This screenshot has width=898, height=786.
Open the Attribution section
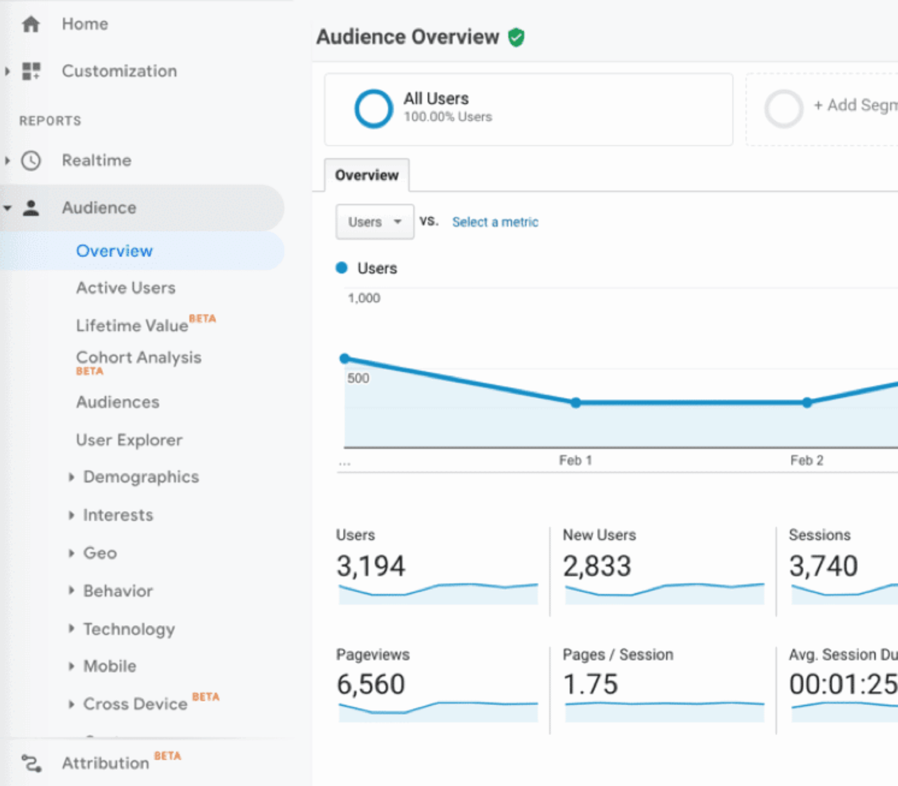click(x=106, y=763)
